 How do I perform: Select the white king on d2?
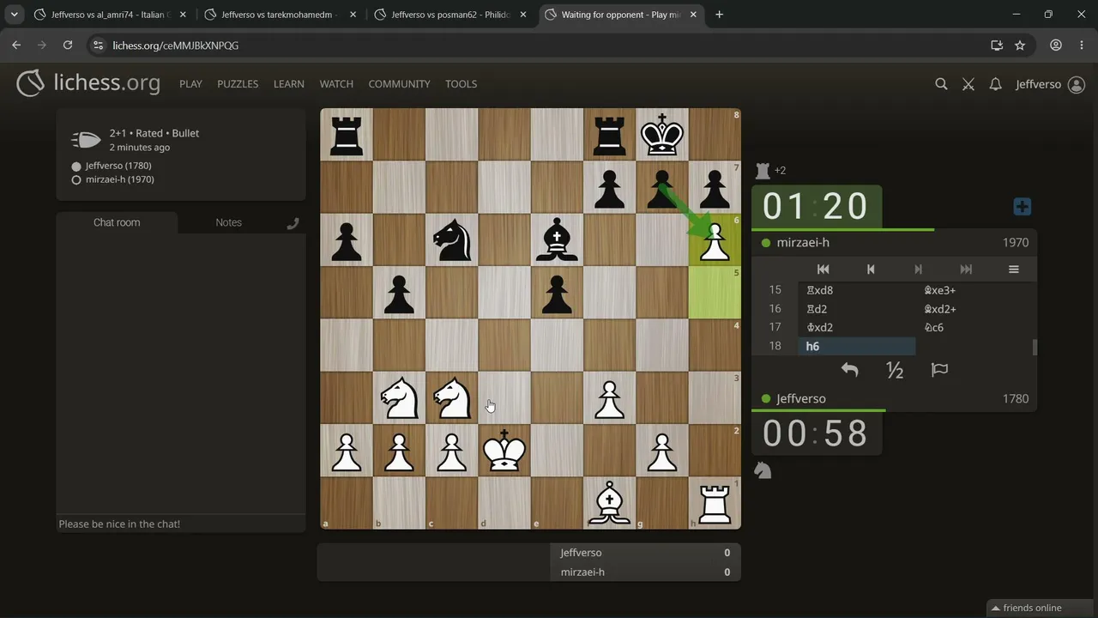[x=504, y=451]
